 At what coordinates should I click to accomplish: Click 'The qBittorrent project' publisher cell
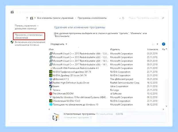121,79
